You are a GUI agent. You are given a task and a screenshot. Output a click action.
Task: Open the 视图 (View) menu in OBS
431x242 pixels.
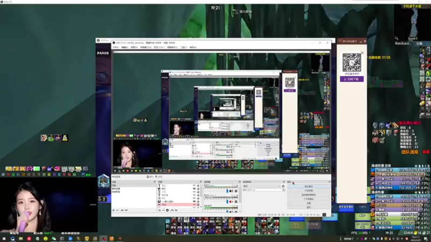(x=134, y=47)
